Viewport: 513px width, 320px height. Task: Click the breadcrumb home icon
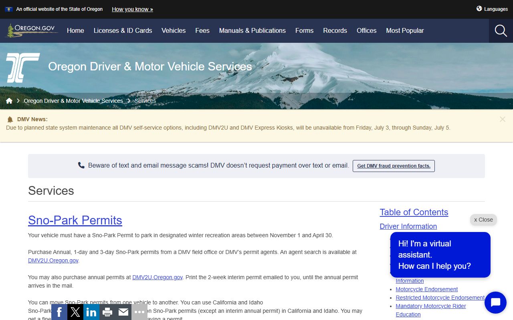pos(9,101)
